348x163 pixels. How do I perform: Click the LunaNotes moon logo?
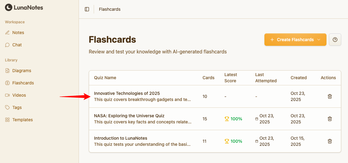(9, 7)
